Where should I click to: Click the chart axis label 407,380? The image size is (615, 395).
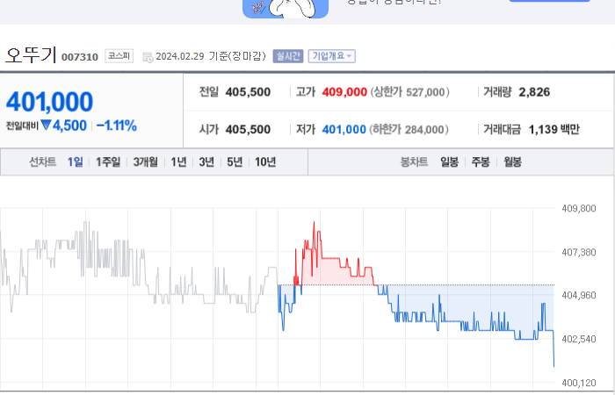pos(578,252)
